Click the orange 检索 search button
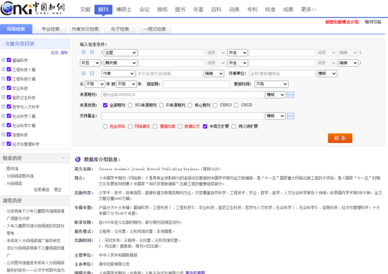The image size is (388, 274). [340, 138]
